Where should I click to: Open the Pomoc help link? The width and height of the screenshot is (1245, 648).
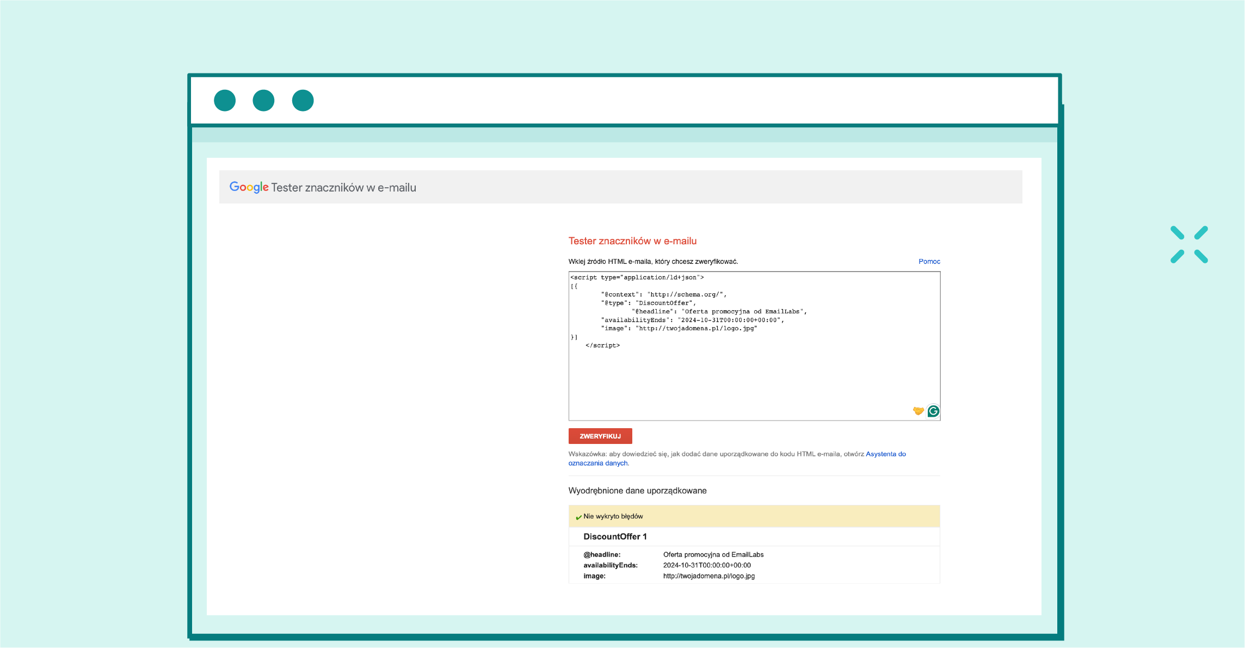pyautogui.click(x=929, y=262)
